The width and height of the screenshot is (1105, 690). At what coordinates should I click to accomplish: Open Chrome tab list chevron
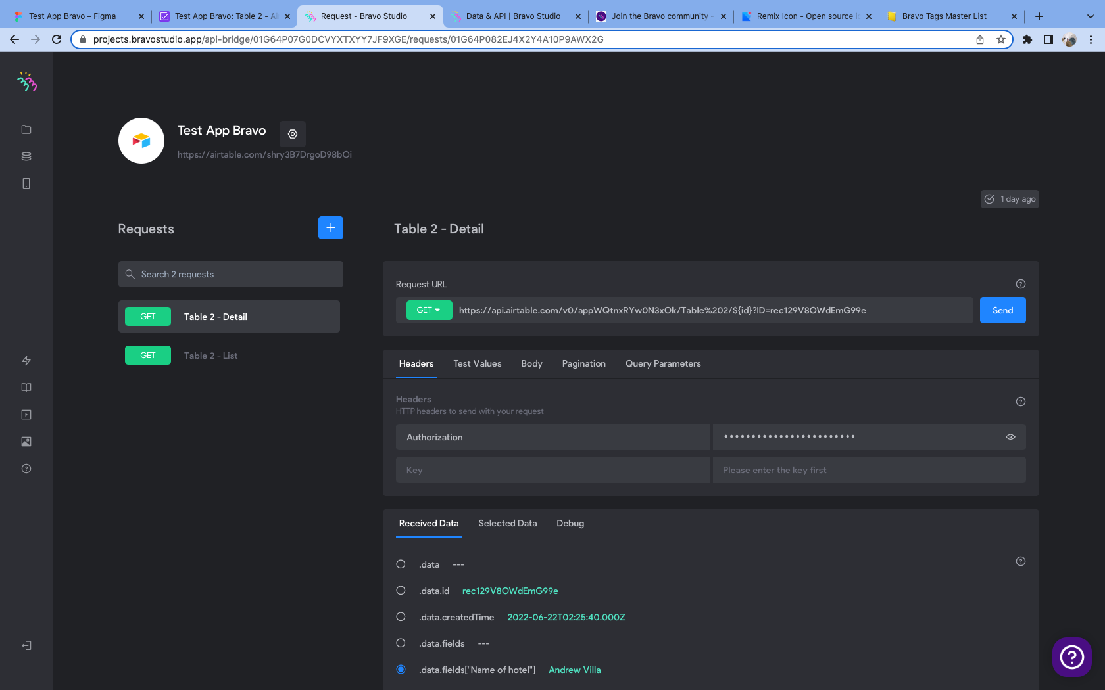[x=1090, y=16]
